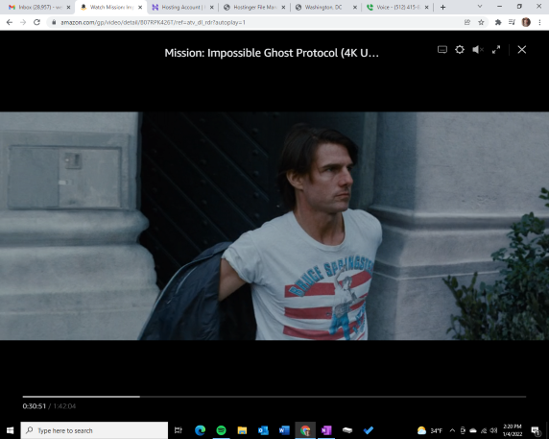This screenshot has width=549, height=439.
Task: Open the 2:20 PM clock calendar
Action: [513, 430]
